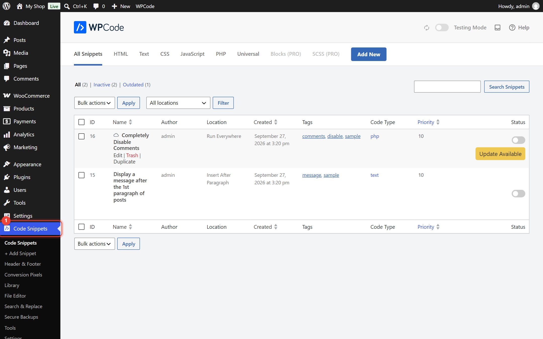The height and width of the screenshot is (339, 543).
Task: Click the refresh sync icon near Testing Mode
Action: click(427, 28)
